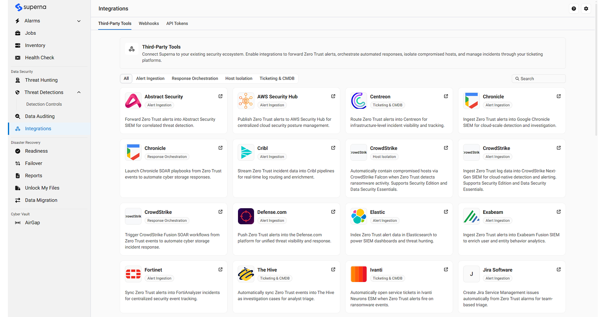The width and height of the screenshot is (606, 317).
Task: Click the Cribl logo
Action: click(246, 152)
